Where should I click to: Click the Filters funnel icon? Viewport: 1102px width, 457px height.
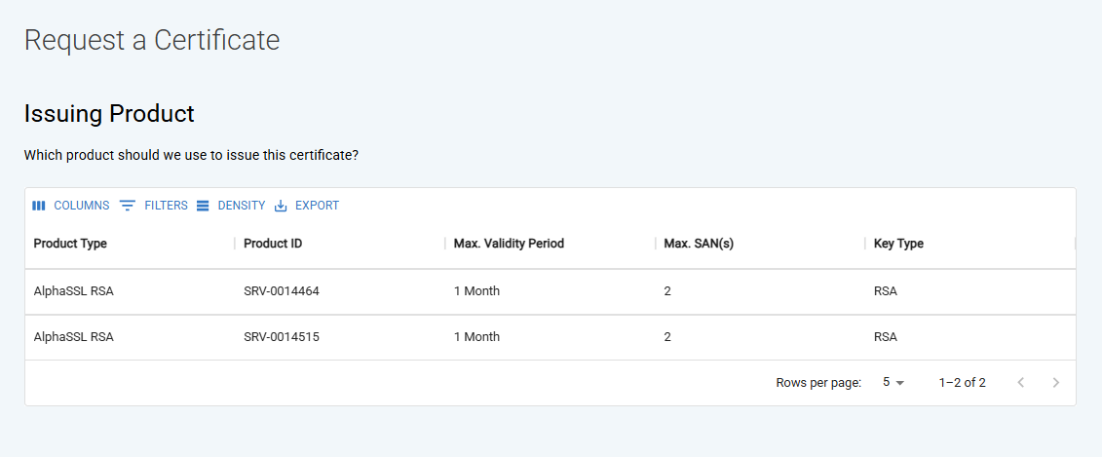coord(128,206)
